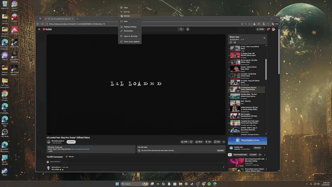Open the Create upload button
The width and height of the screenshot is (332, 187).
tap(260, 29)
